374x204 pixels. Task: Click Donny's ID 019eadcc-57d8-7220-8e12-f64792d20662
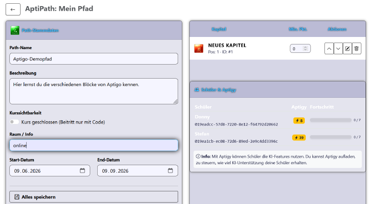pos(236,124)
